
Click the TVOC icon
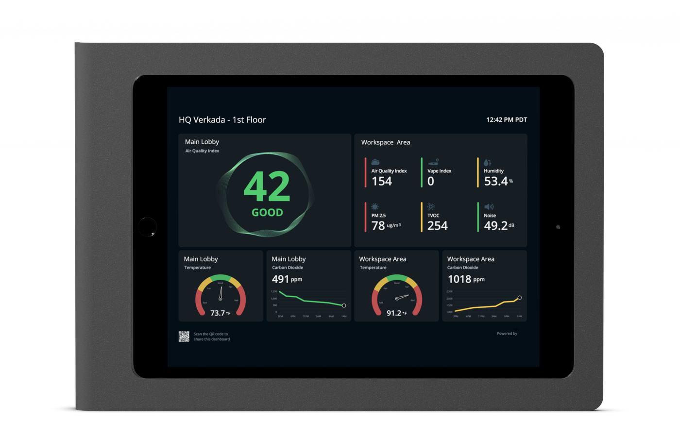431,207
